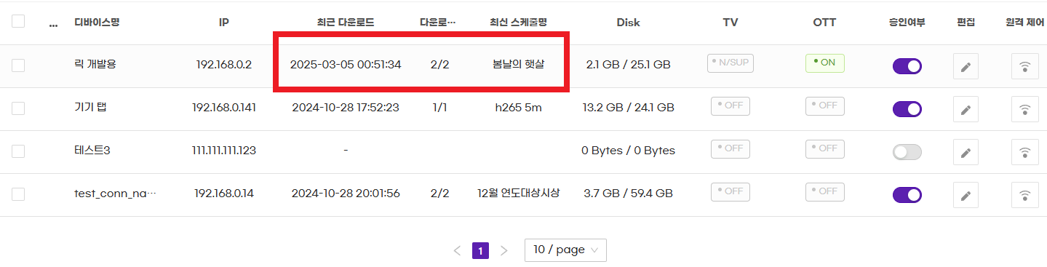
Task: Open remote control for test_conn_na device
Action: pos(1025,196)
